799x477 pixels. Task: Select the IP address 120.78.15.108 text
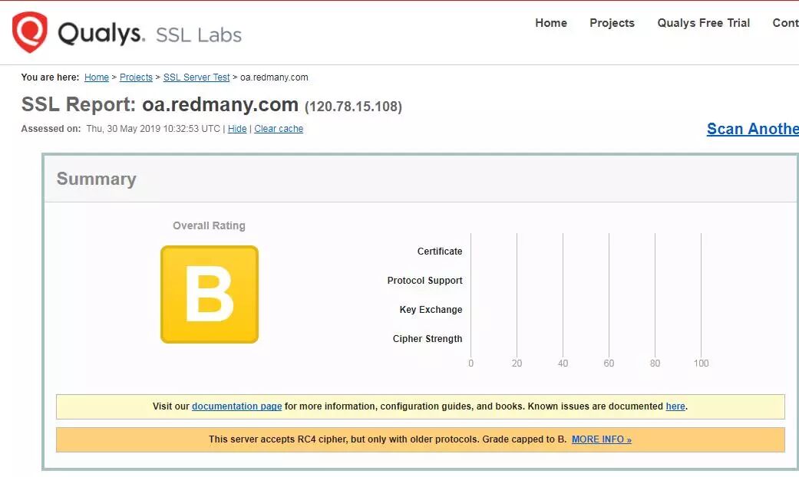353,107
